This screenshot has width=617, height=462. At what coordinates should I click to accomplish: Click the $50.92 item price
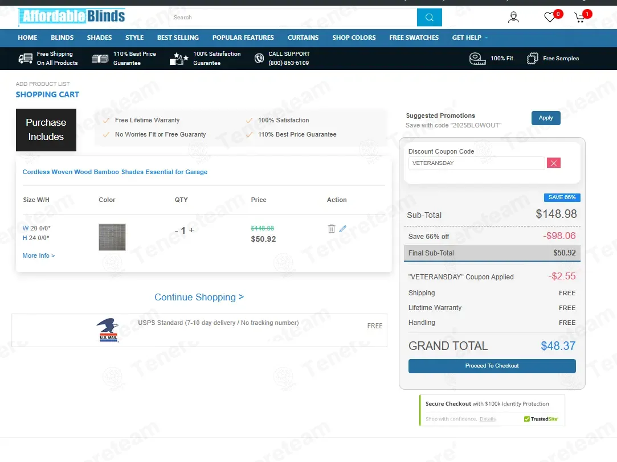(x=263, y=239)
